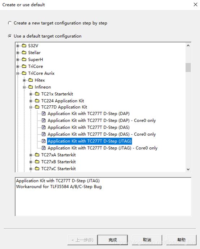Click the Stellar folder icon
Viewport: 200px width, 249px height.
point(24,52)
